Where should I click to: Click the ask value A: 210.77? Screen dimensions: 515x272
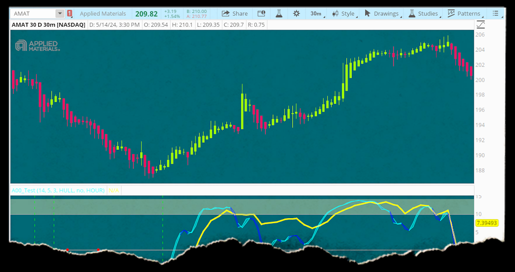197,16
